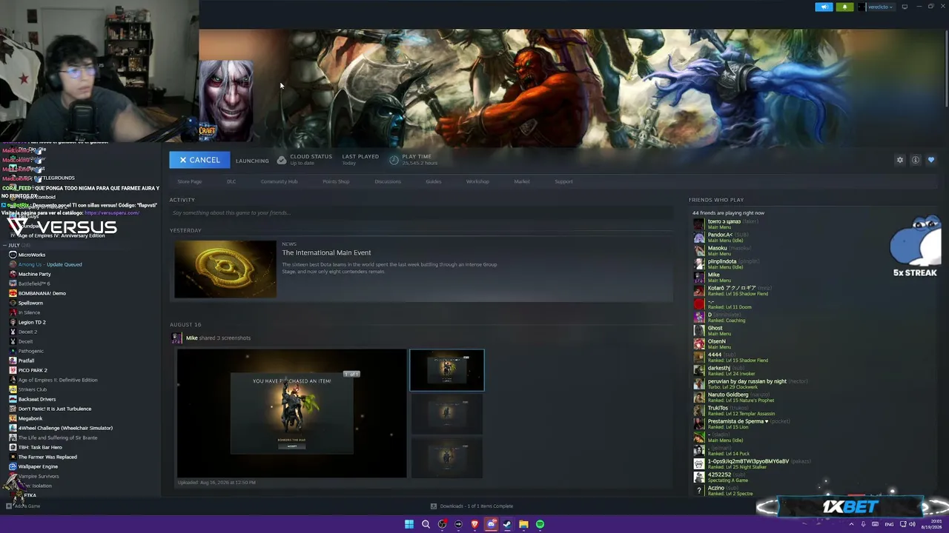Open the Market tab

522,181
